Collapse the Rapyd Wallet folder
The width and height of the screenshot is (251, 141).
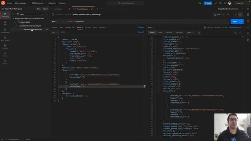point(15,22)
